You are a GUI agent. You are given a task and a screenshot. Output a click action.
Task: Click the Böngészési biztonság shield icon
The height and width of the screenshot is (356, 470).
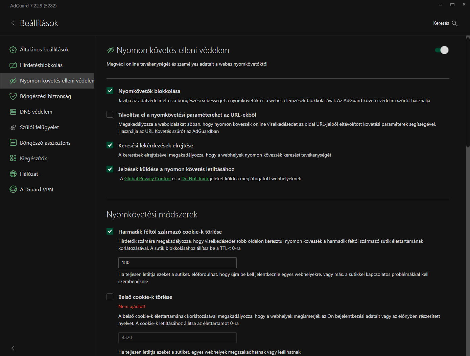coord(13,96)
